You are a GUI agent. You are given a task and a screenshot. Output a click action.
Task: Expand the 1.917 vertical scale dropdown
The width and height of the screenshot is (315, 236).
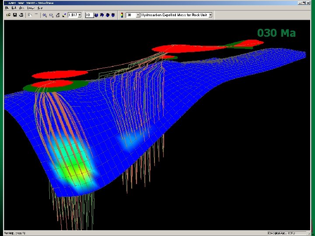pyautogui.click(x=80, y=15)
